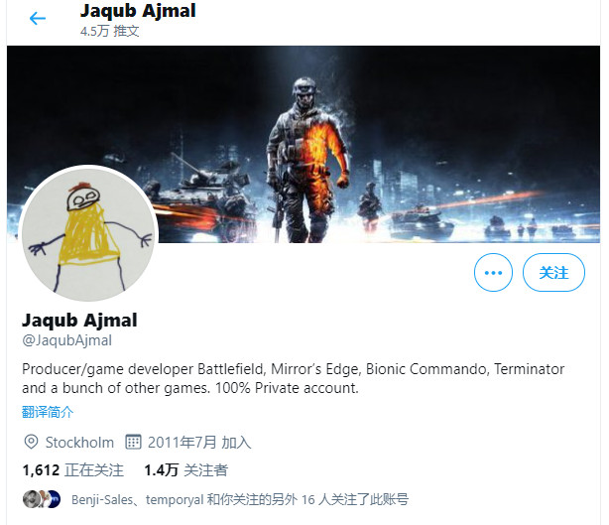Click the calendar icon beside join date

tap(133, 442)
